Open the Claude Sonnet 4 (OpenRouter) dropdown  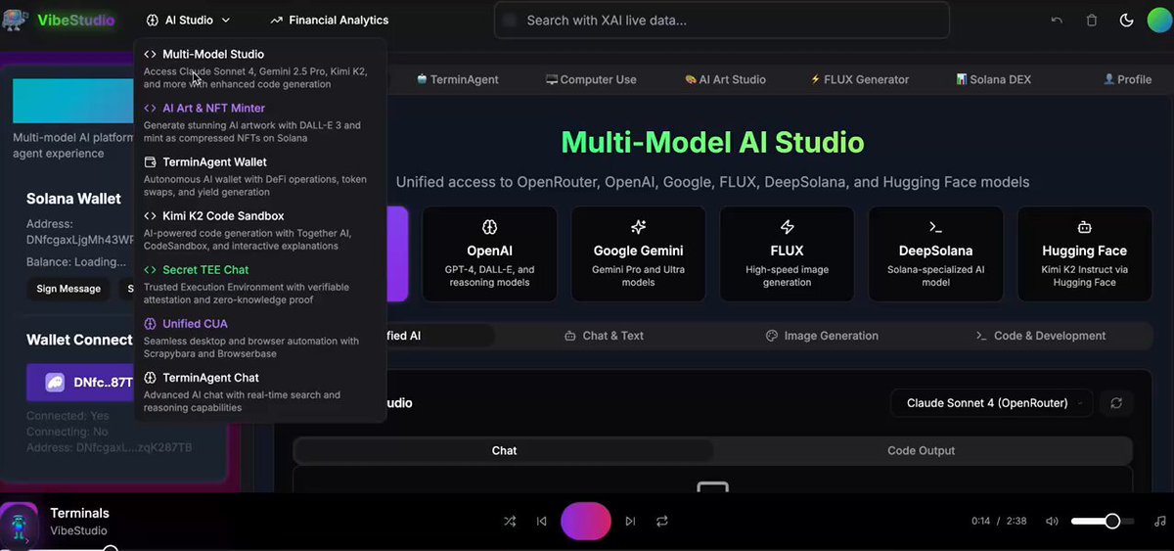[992, 402]
